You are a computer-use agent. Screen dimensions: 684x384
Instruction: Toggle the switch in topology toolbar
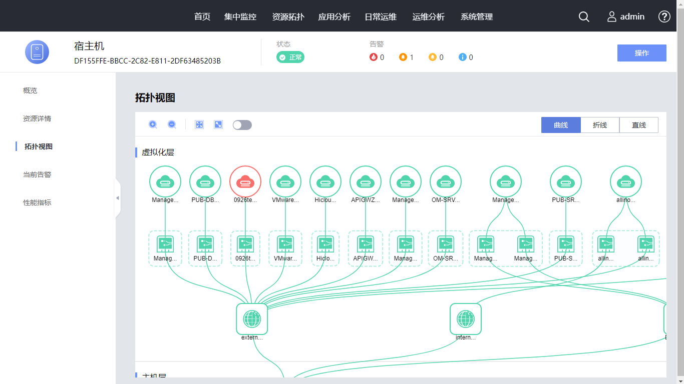pyautogui.click(x=242, y=125)
